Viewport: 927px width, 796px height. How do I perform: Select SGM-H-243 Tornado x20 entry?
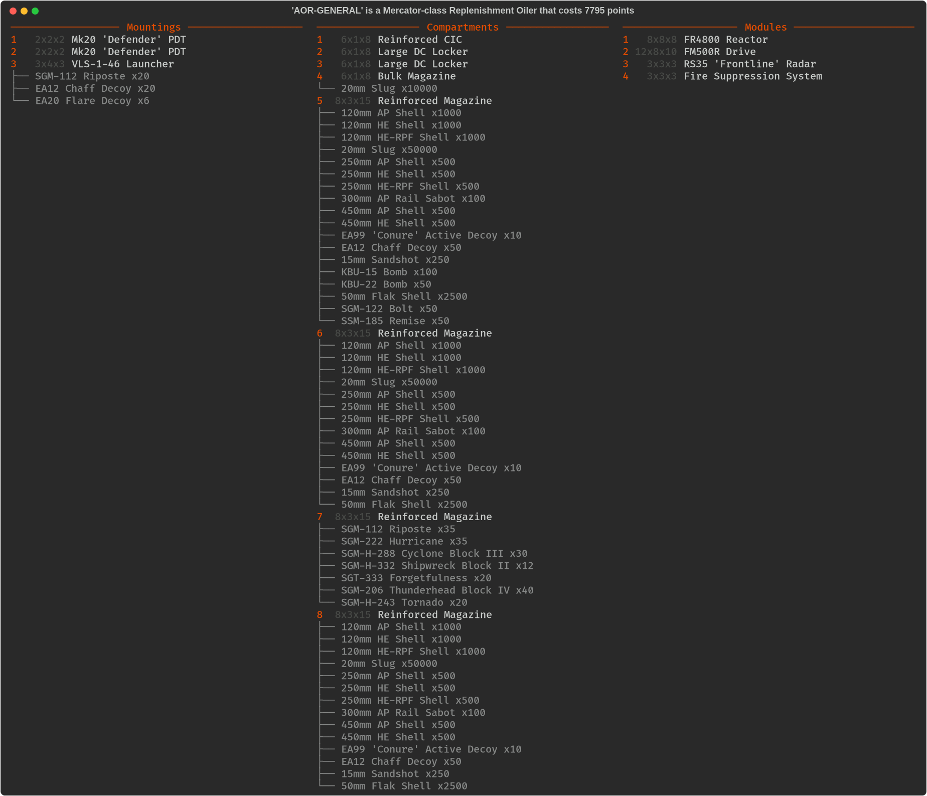[x=404, y=602]
